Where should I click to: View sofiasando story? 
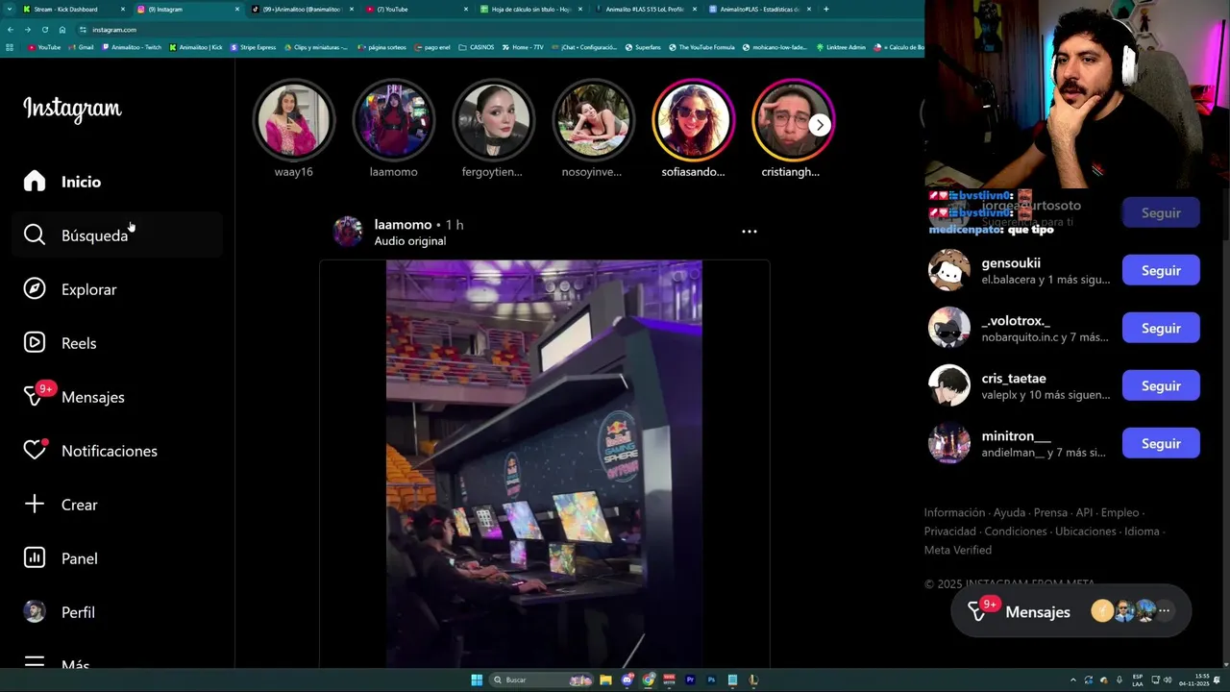coord(693,120)
